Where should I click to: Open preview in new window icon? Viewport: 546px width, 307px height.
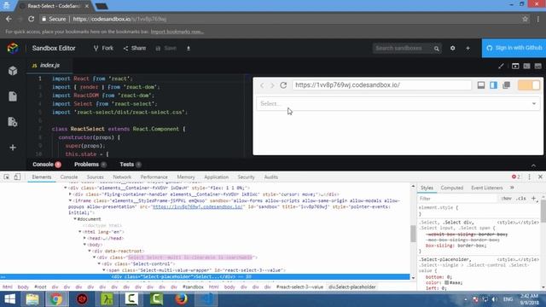click(x=506, y=85)
